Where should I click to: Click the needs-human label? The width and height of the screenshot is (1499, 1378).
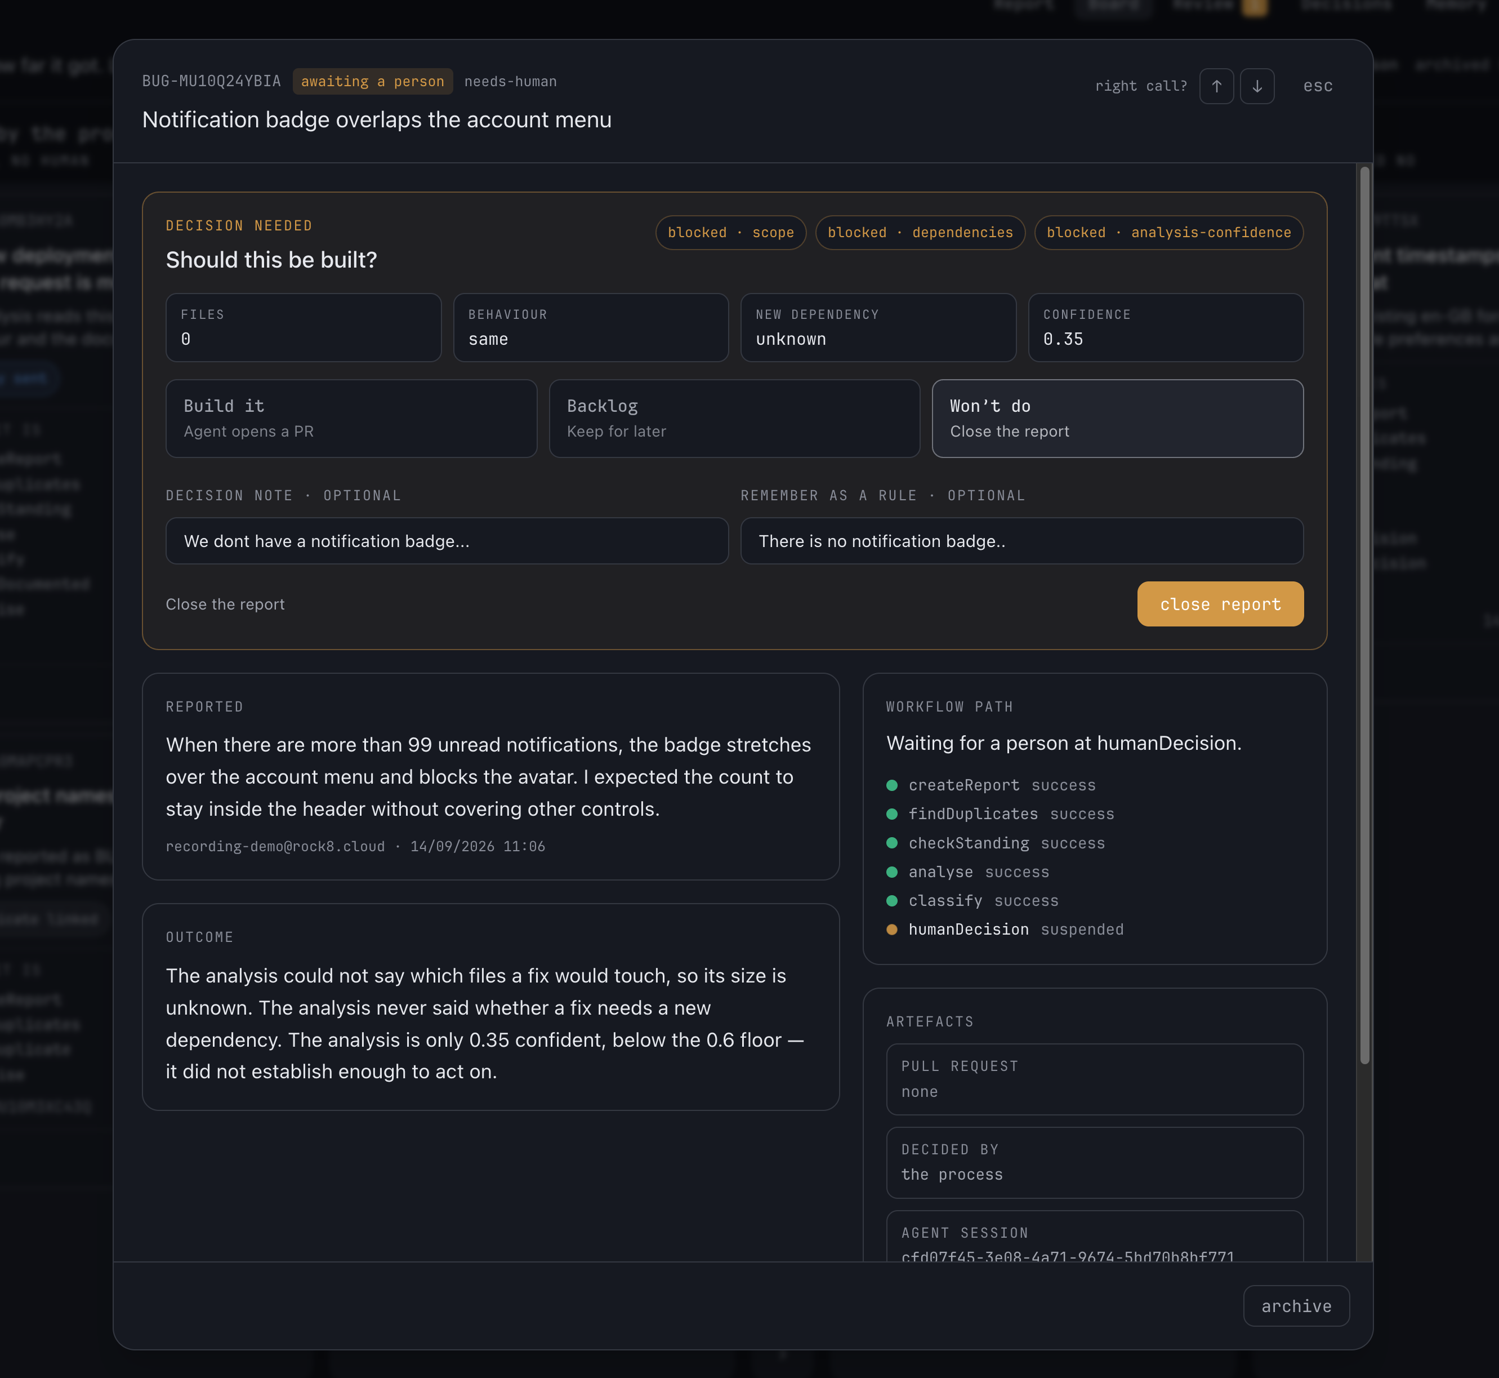pos(511,81)
